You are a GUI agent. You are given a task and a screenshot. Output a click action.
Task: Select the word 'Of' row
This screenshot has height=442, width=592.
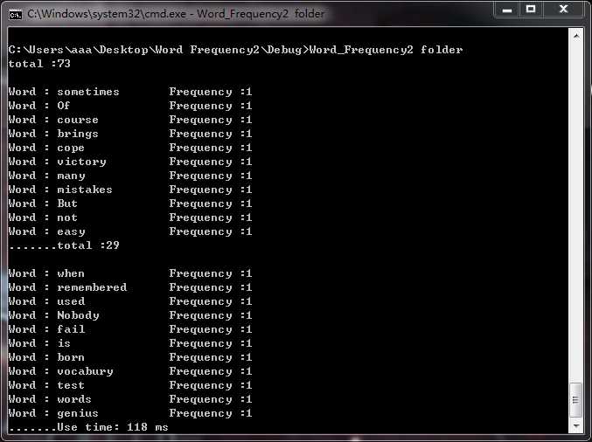[x=130, y=106]
